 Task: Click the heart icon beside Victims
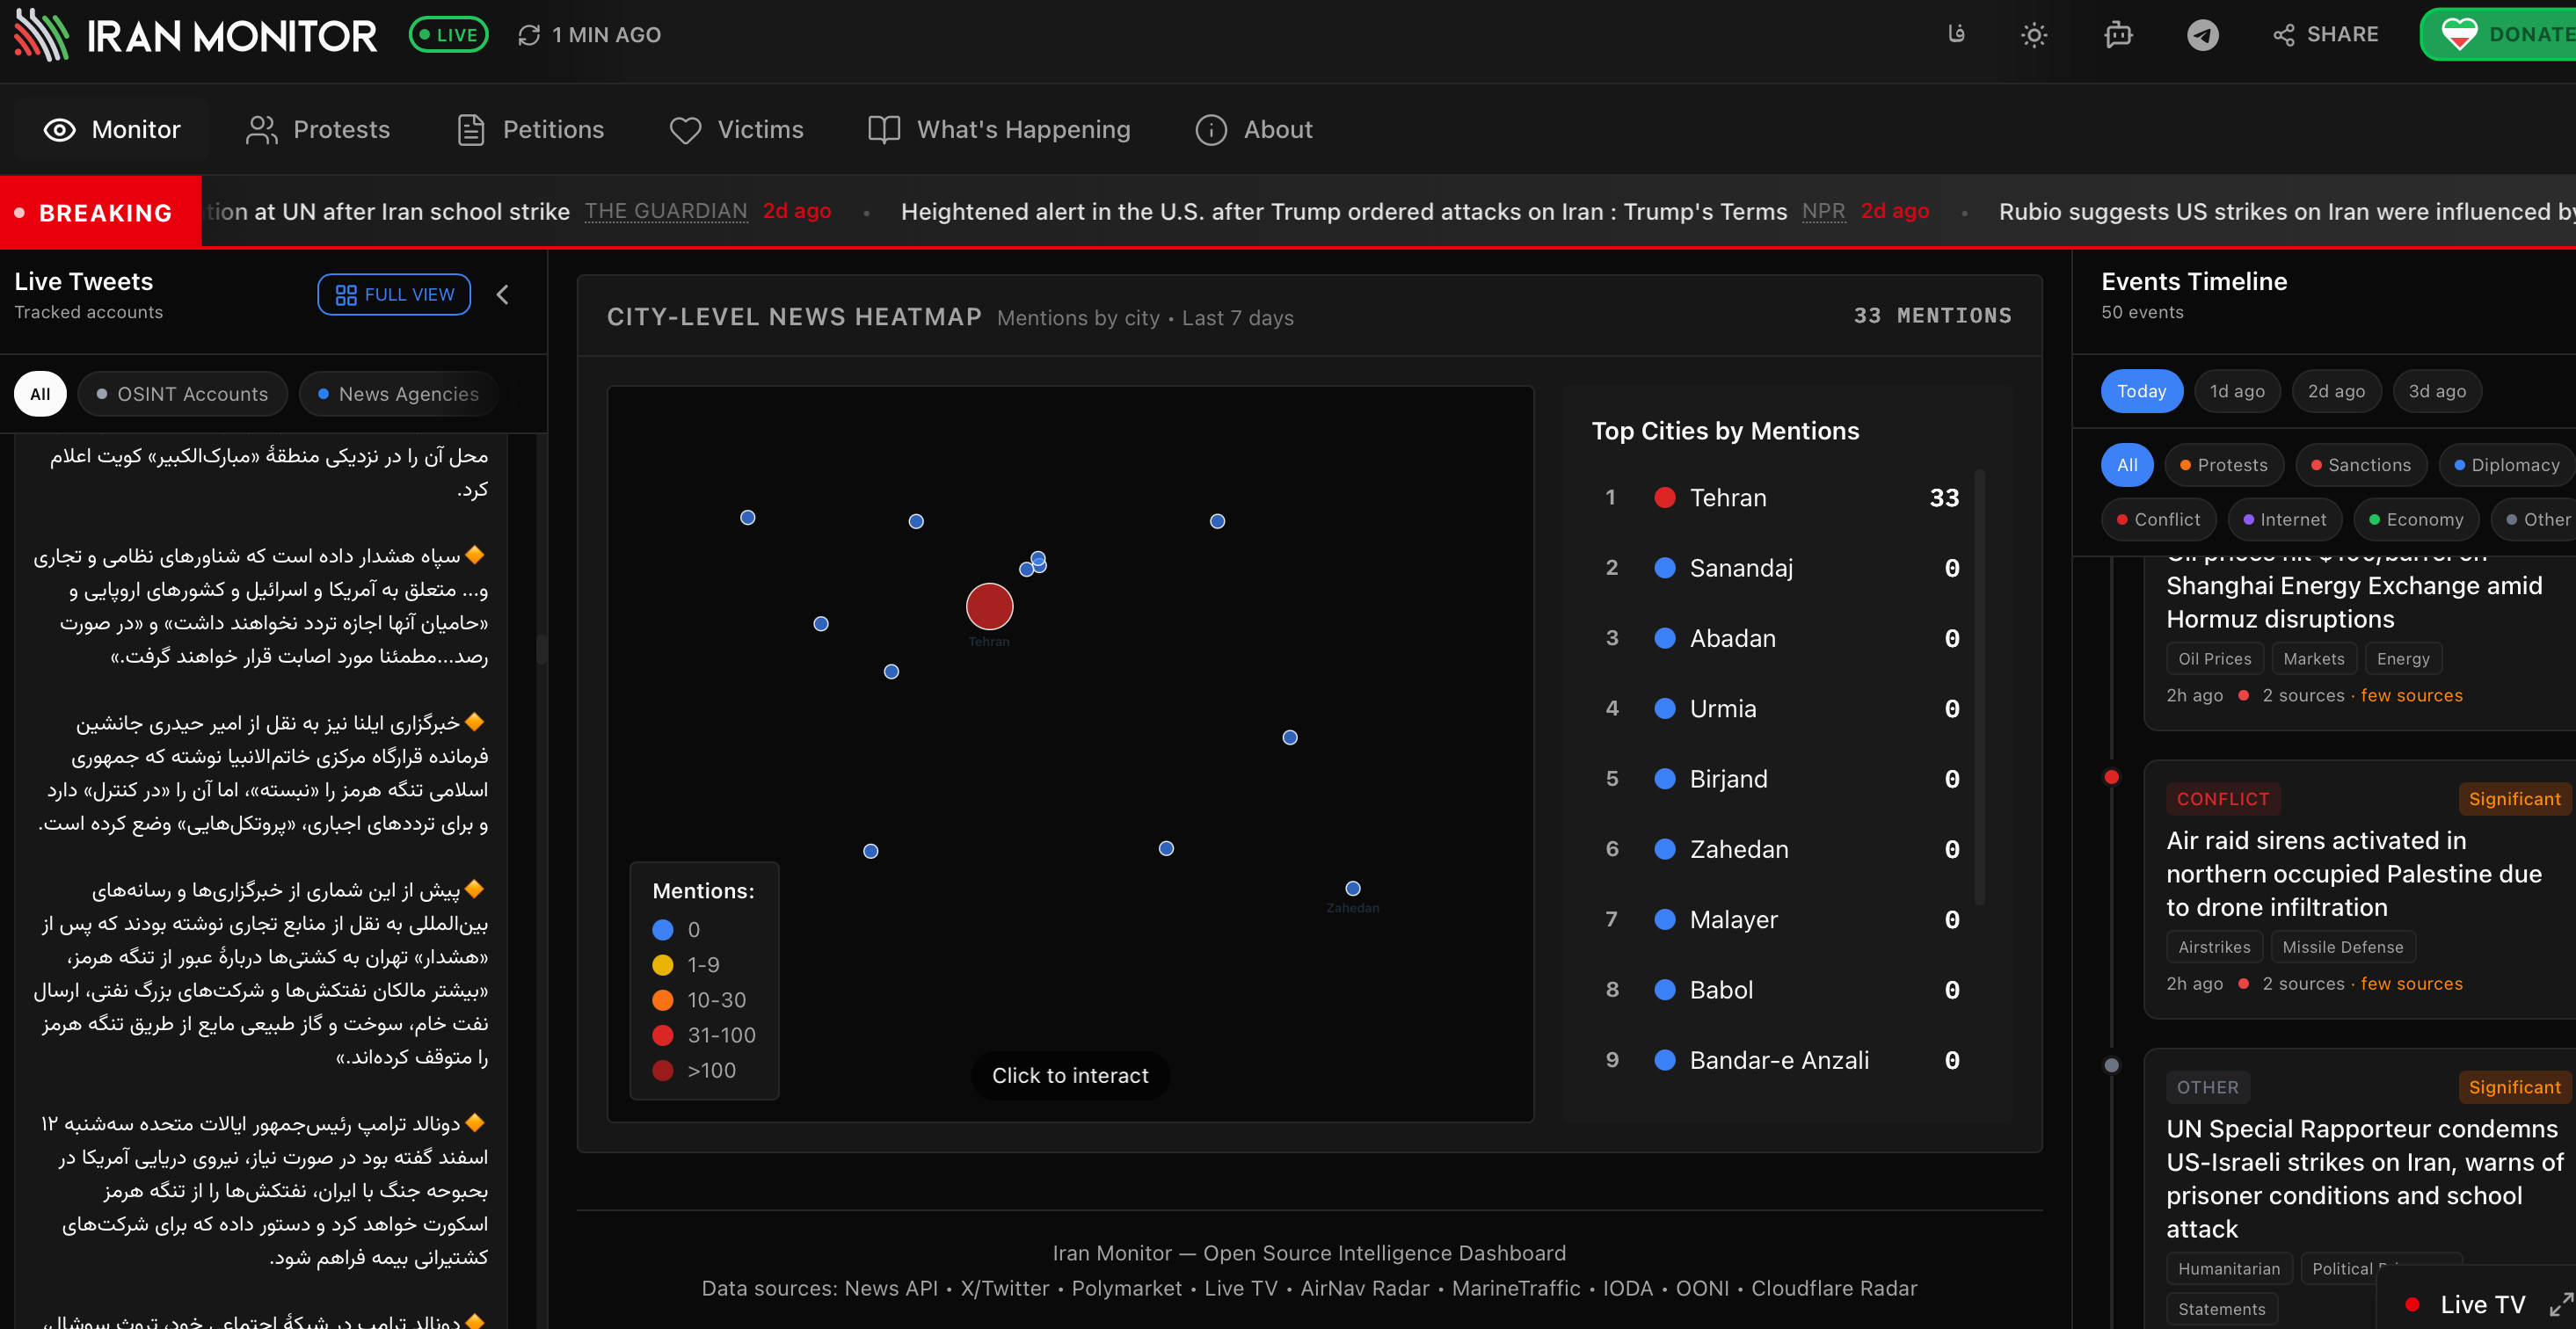[x=685, y=130]
